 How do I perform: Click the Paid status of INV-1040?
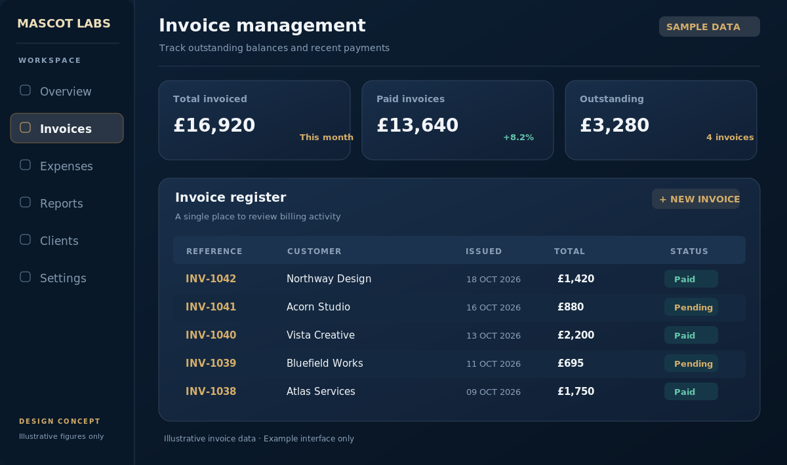691,335
